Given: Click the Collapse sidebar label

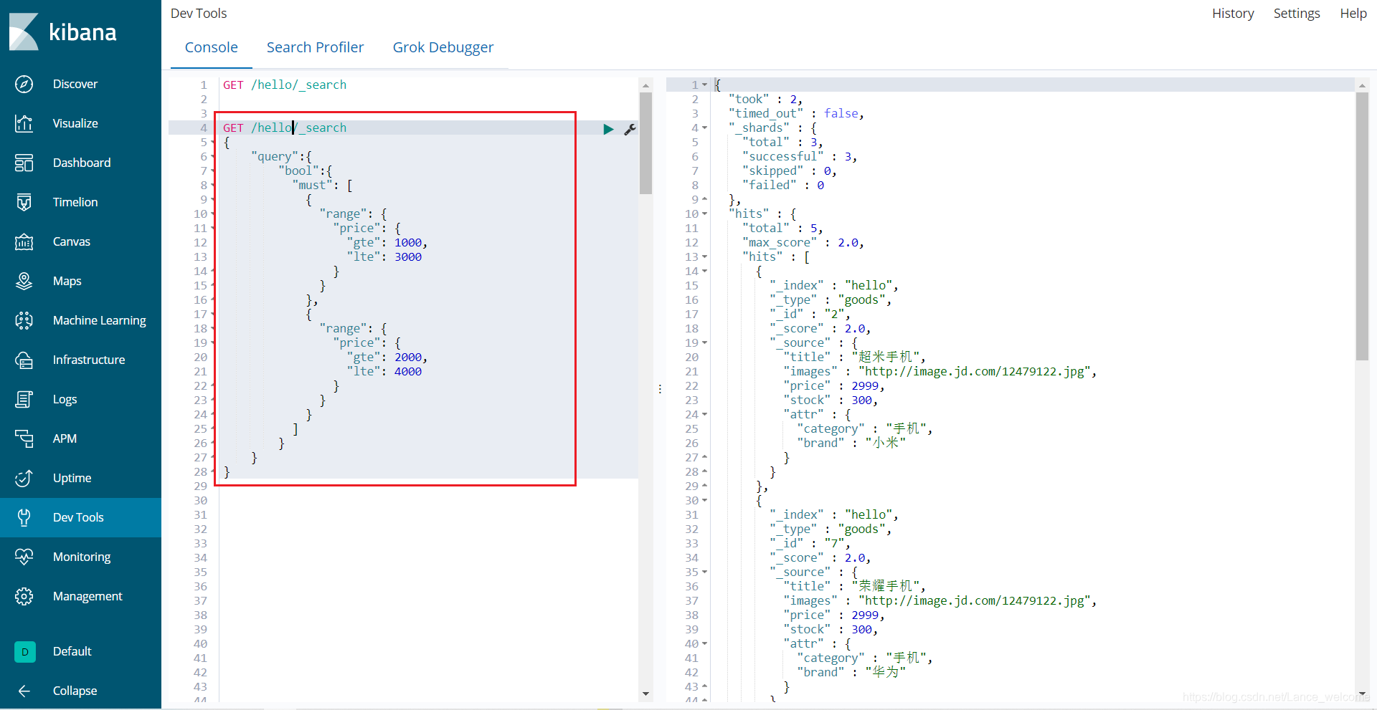Looking at the screenshot, I should pos(75,691).
